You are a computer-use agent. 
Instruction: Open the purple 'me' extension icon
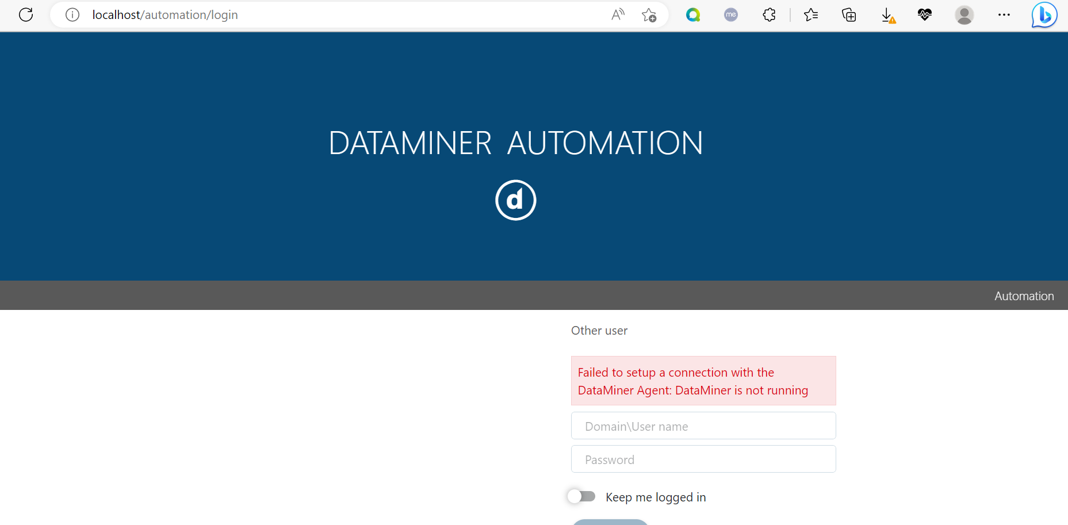[731, 14]
